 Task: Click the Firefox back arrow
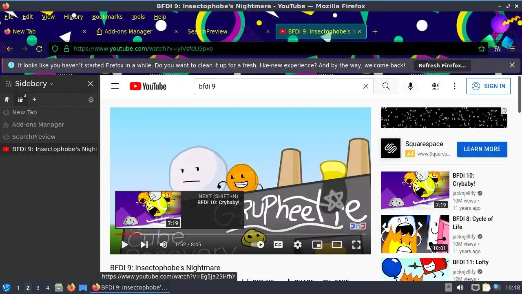click(x=10, y=49)
